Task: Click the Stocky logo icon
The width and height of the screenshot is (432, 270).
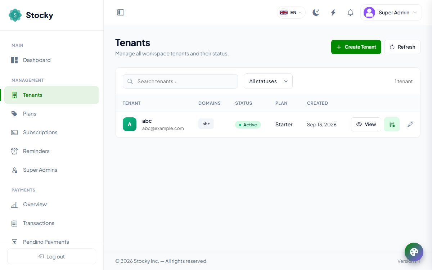Action: [x=15, y=15]
